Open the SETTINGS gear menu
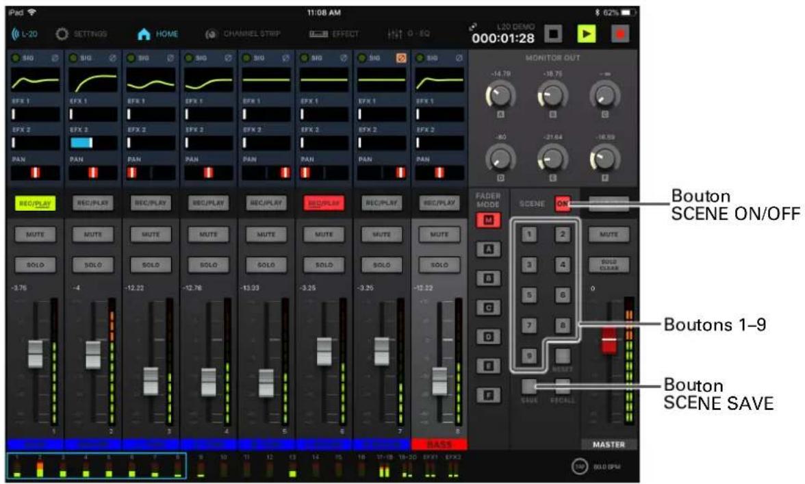 tap(81, 34)
